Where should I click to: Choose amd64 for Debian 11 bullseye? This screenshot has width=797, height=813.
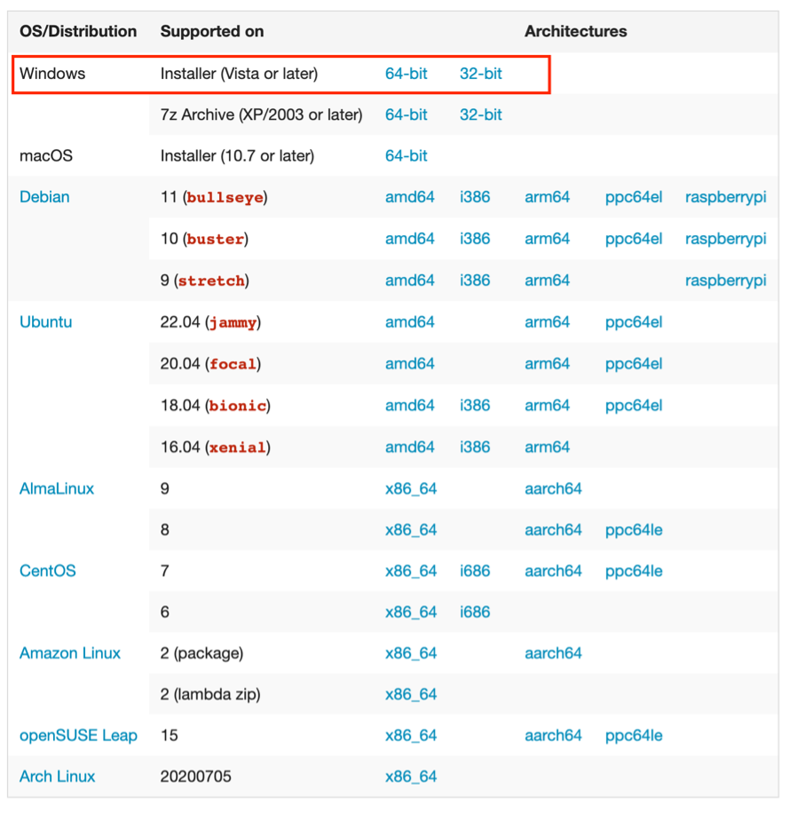pyautogui.click(x=409, y=197)
